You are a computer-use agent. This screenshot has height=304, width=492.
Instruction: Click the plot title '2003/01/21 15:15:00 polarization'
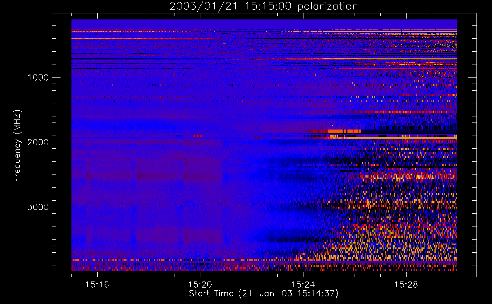[x=264, y=6]
